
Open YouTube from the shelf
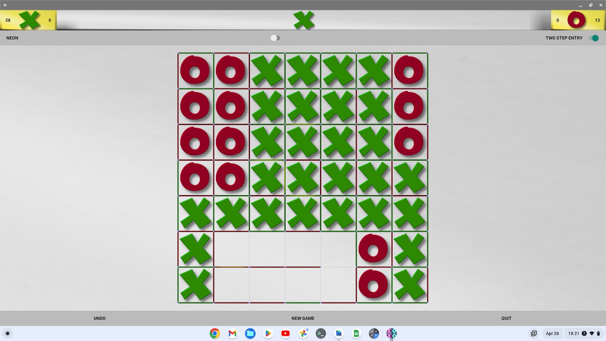pos(286,333)
